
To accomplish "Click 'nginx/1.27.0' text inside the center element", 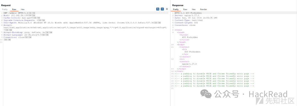I will pyautogui.click(x=189, y=64).
